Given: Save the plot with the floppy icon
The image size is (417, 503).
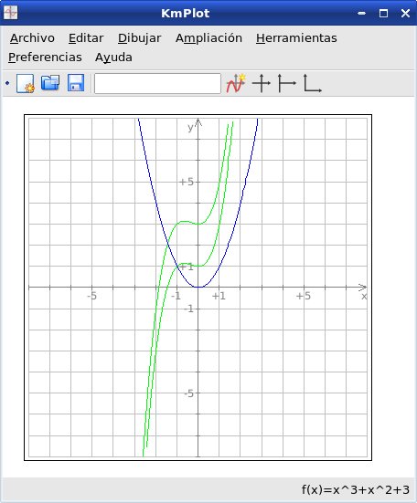Looking at the screenshot, I should 76,83.
